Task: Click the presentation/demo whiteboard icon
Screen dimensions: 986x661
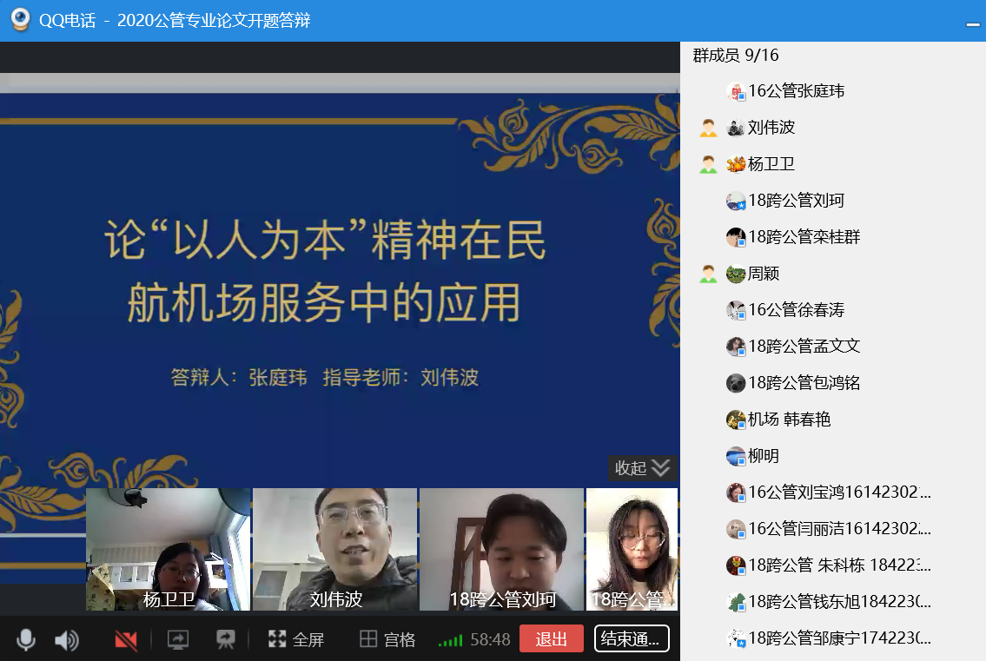Action: point(226,640)
